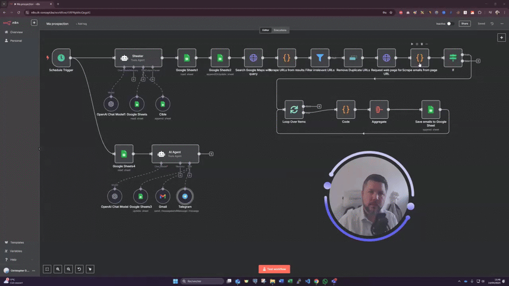Select the Remove Duplicate URLs node
This screenshot has height=286, width=509.
[353, 58]
